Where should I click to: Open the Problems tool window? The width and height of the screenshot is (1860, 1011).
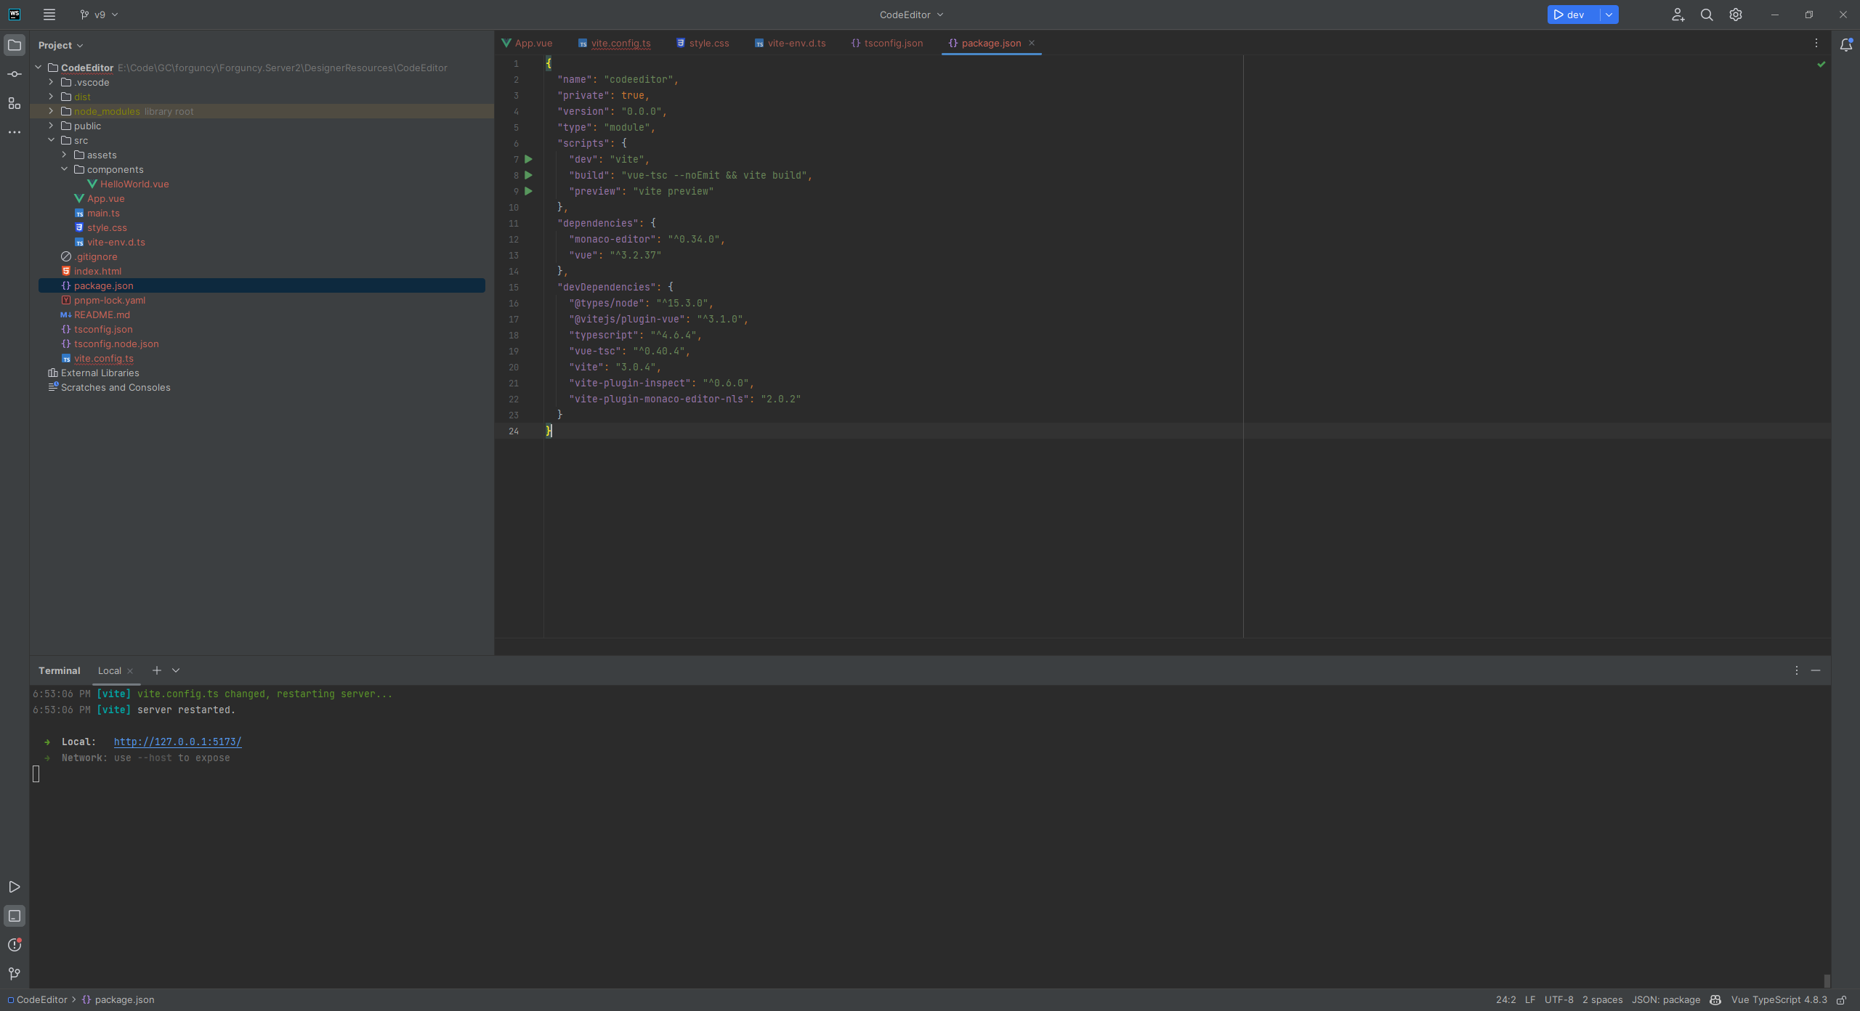pyautogui.click(x=15, y=945)
